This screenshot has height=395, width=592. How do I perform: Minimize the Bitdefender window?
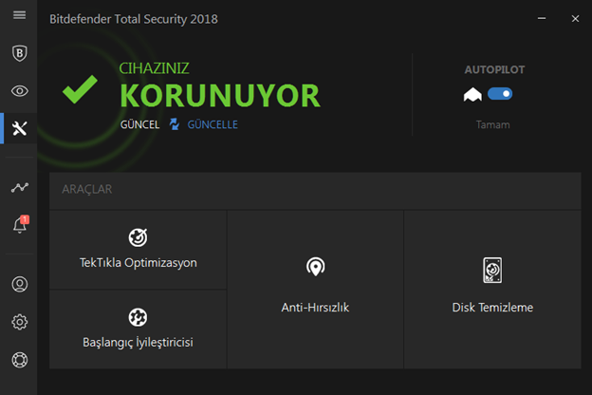542,19
